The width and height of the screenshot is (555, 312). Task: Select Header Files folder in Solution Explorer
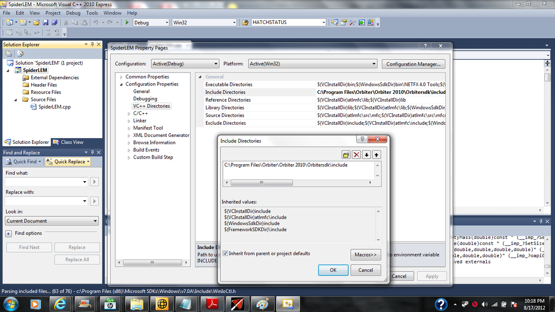point(43,85)
